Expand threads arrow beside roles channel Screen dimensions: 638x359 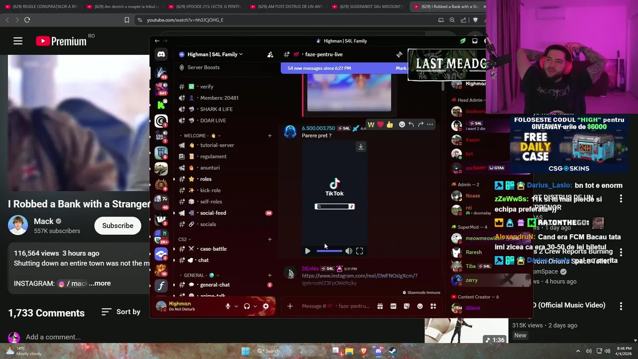(x=174, y=179)
